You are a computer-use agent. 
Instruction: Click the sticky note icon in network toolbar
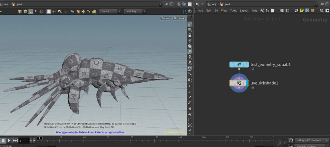point(302,11)
